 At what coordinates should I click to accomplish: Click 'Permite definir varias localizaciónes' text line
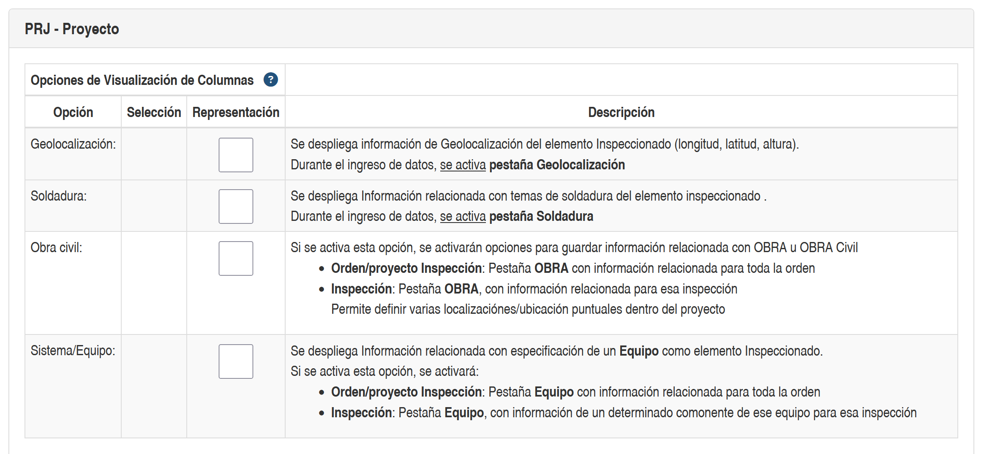click(528, 309)
